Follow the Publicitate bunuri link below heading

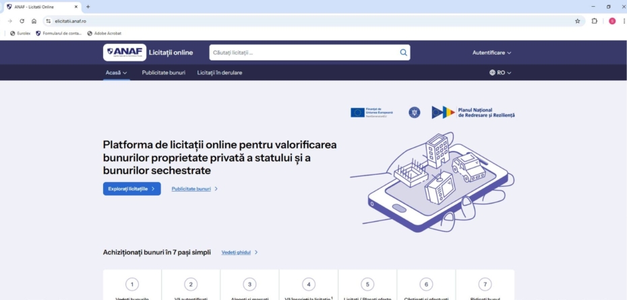[x=195, y=189]
